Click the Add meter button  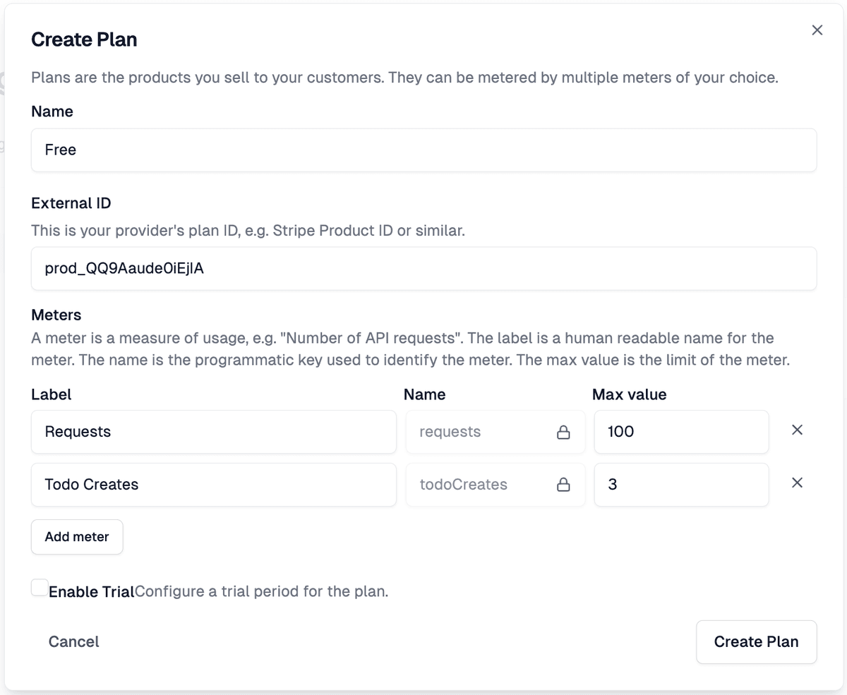pos(76,537)
